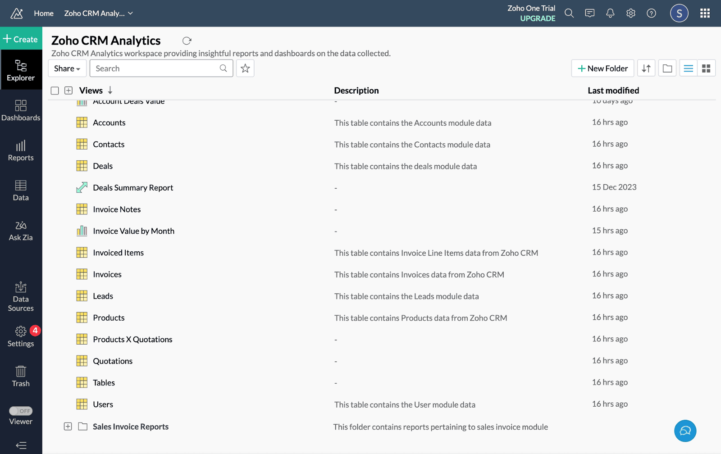Open Reports in the sidebar
The width and height of the screenshot is (721, 454).
tap(21, 150)
